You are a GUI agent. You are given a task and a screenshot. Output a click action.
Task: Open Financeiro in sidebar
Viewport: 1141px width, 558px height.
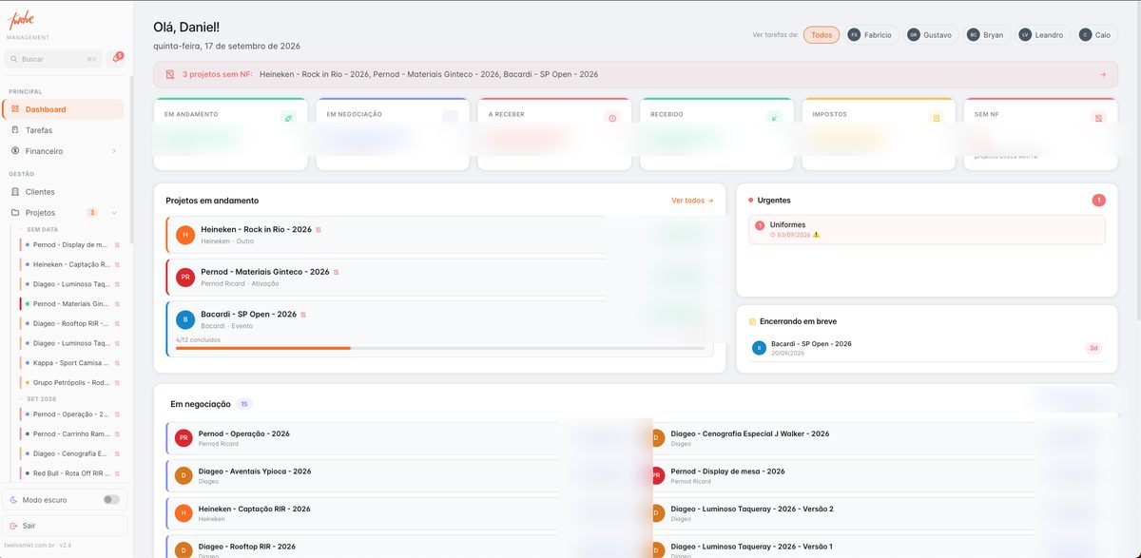pyautogui.click(x=64, y=151)
